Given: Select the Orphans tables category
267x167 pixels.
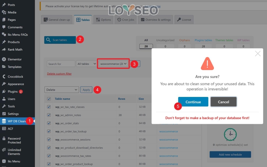Looking at the screenshot, I should click(184, 40).
